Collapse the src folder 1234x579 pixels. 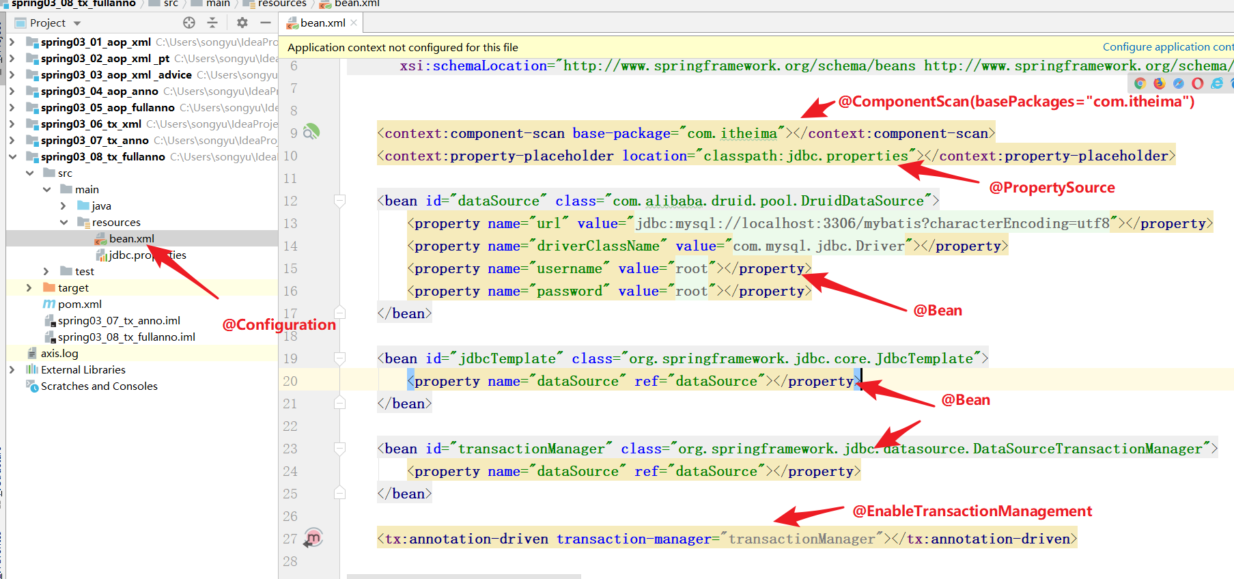pyautogui.click(x=29, y=173)
